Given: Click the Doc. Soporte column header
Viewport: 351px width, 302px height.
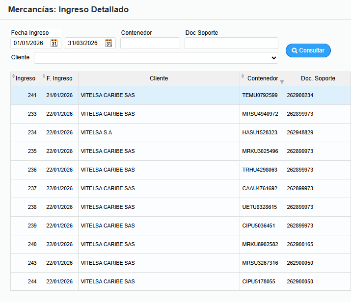Looking at the screenshot, I should pos(318,78).
